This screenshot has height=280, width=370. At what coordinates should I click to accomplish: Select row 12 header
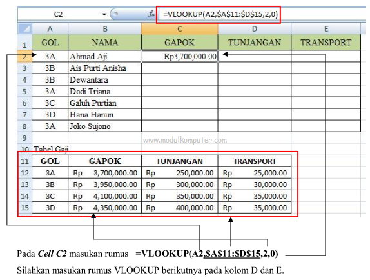24,173
